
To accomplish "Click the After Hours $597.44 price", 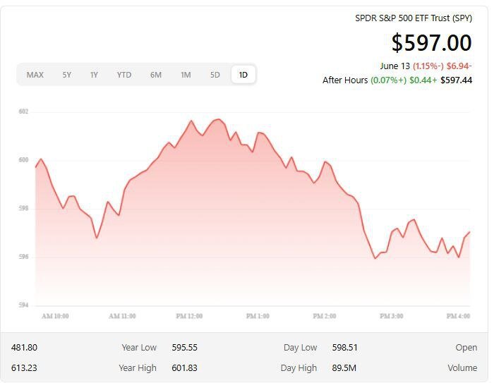I will [456, 80].
